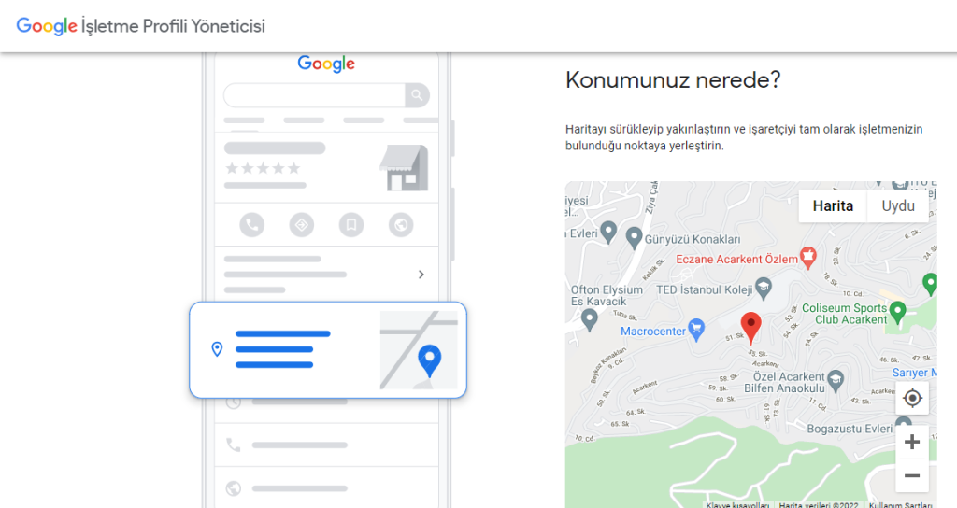Click Coliseum Sports Club Acarkent pin
The image size is (957, 508).
[x=897, y=312]
